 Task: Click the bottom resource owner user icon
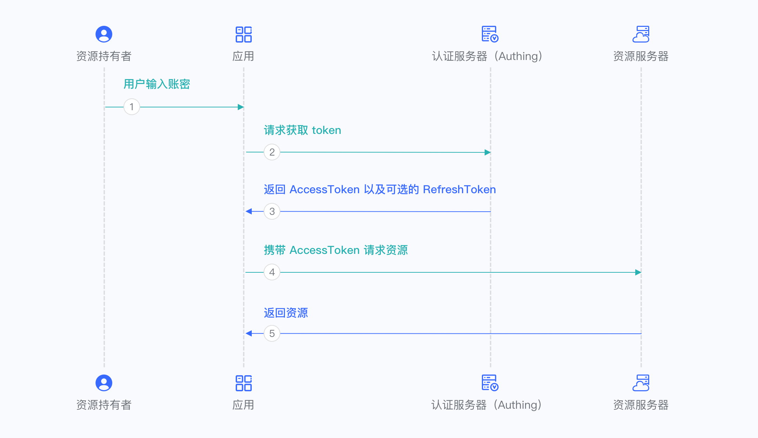click(104, 383)
